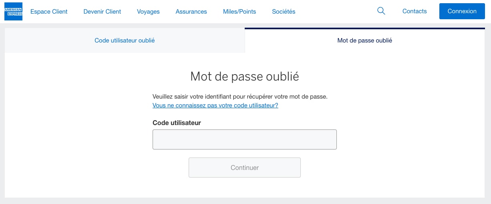
Task: Open the Devenir Client menu
Action: click(102, 12)
